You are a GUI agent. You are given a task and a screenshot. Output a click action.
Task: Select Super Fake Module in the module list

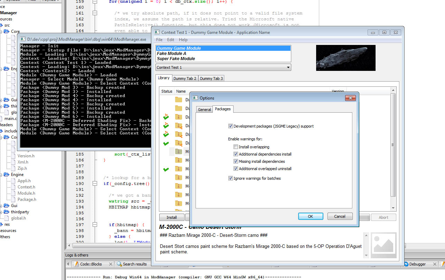tap(223, 59)
